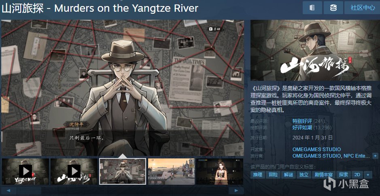
Task: Open the points shop coin-stack icon
Action: click(333, 8)
